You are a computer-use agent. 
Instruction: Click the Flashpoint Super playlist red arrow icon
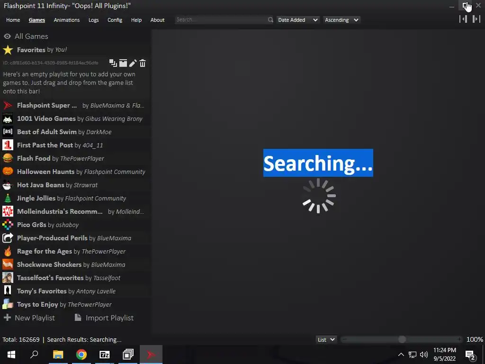tap(8, 105)
